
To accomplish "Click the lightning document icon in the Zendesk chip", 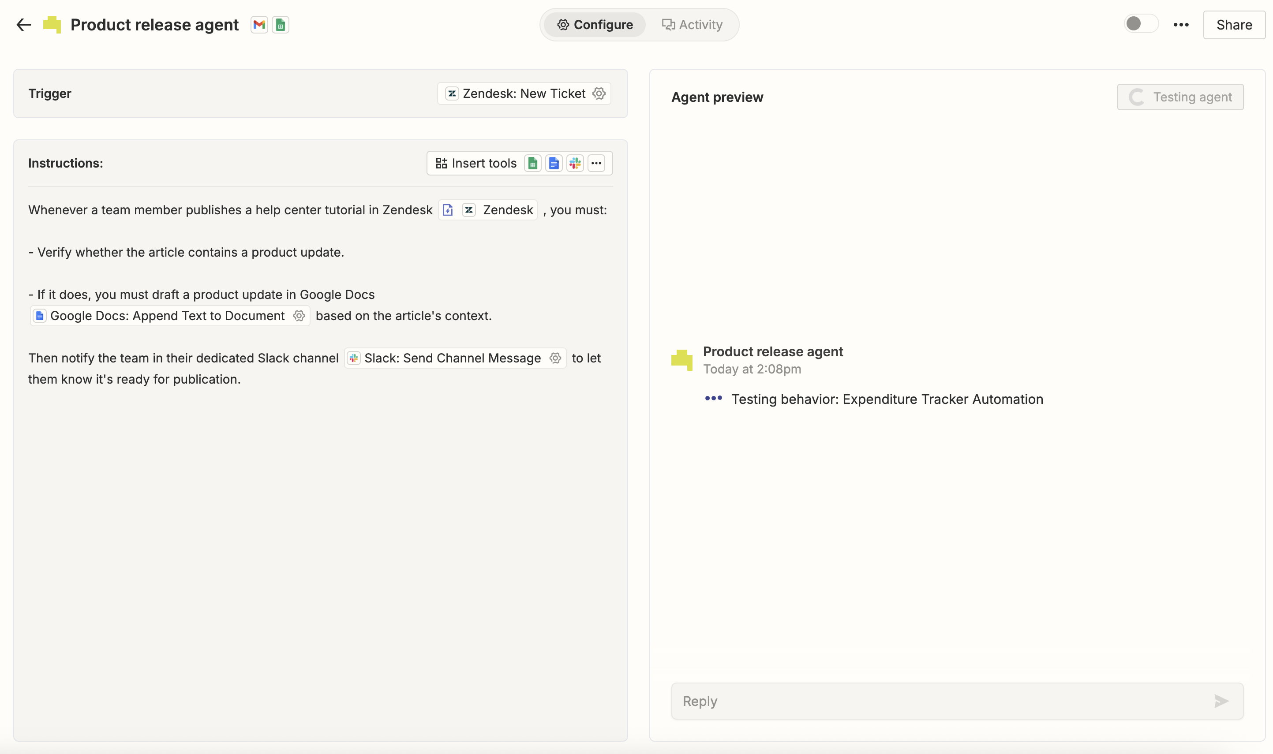I will click(448, 210).
